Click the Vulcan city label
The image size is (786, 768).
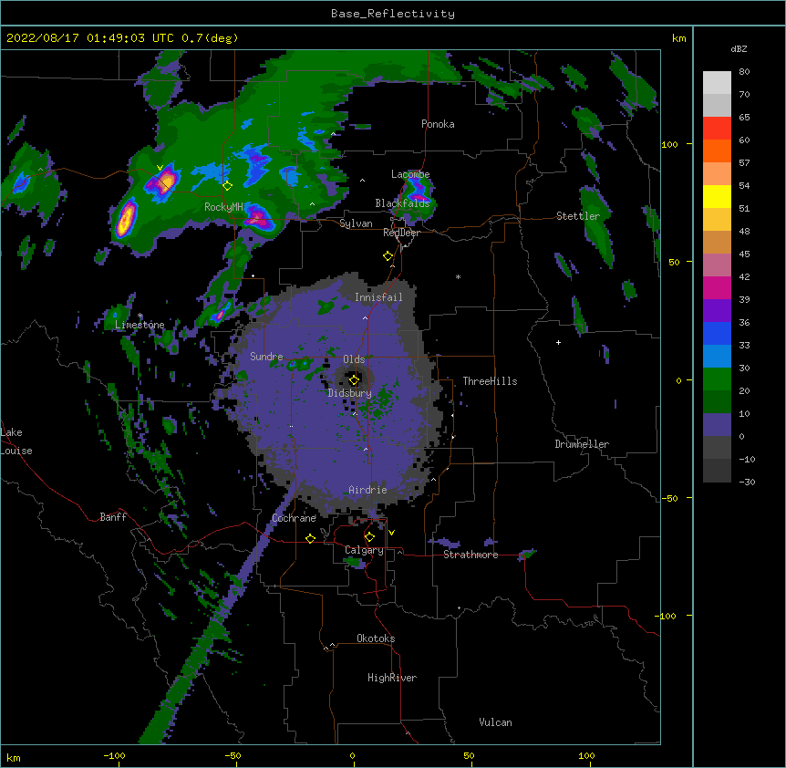(x=495, y=722)
